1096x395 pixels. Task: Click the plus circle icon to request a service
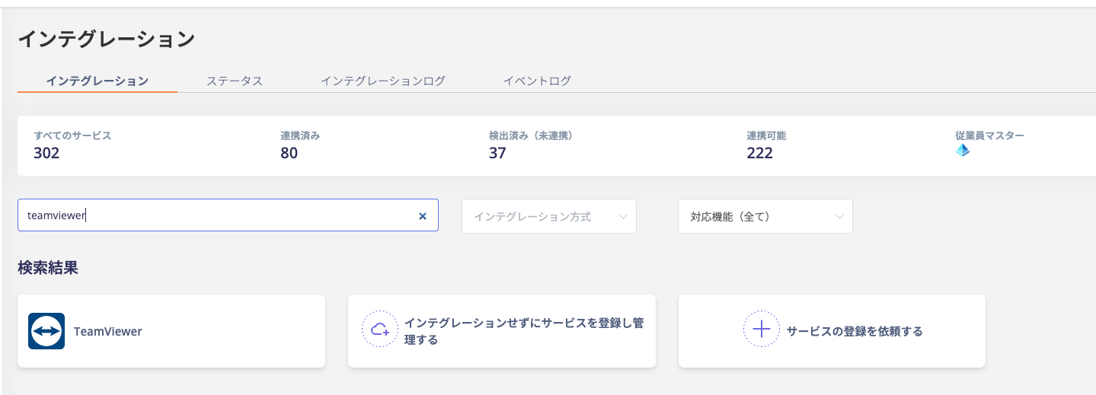[762, 329]
